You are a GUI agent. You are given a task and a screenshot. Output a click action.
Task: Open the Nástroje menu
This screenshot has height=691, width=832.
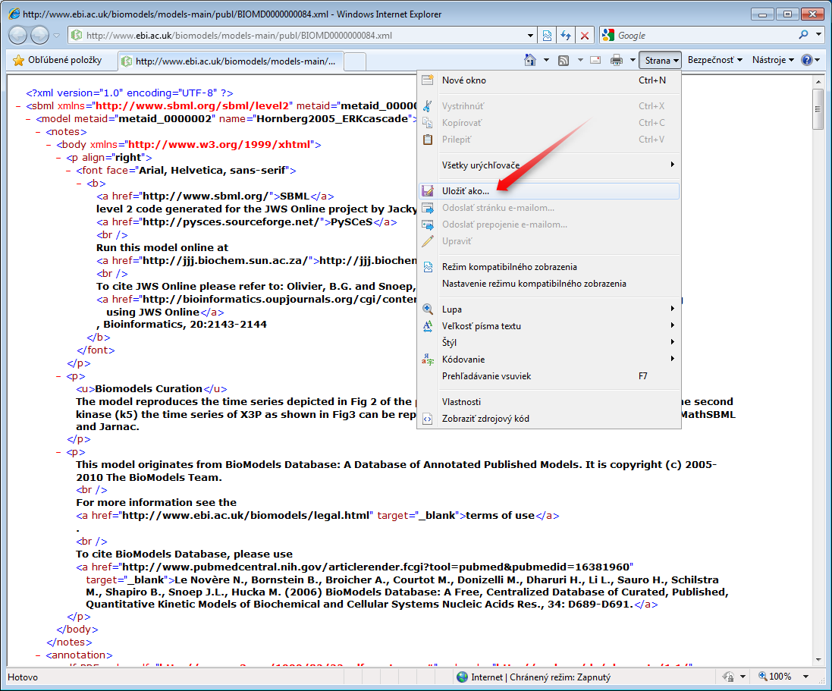(773, 60)
